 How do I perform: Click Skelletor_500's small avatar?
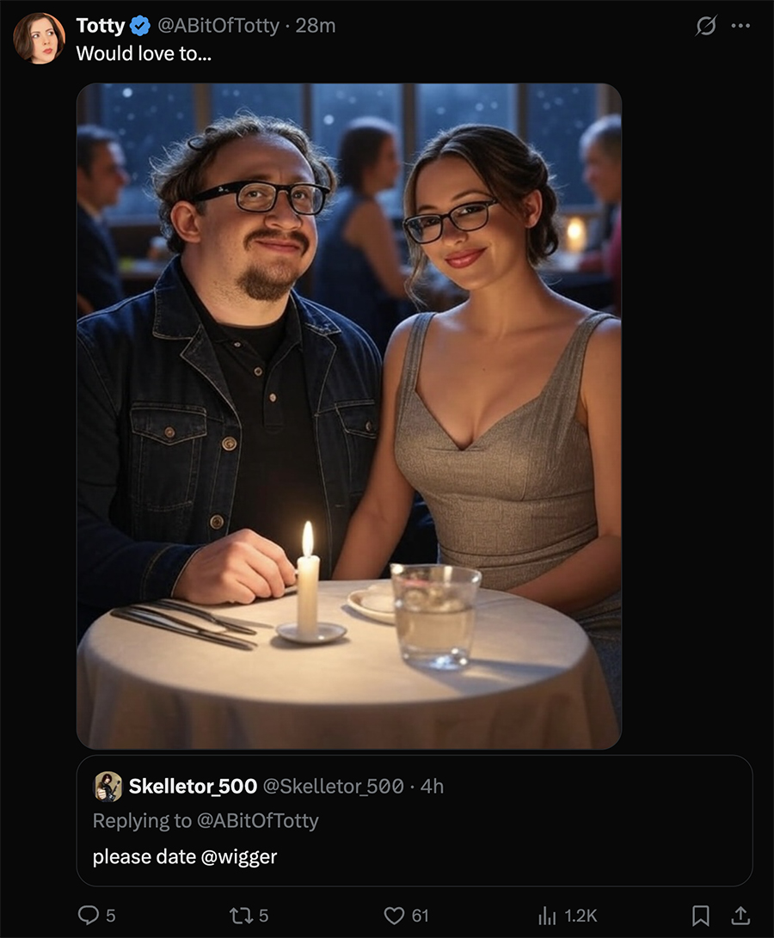[107, 786]
